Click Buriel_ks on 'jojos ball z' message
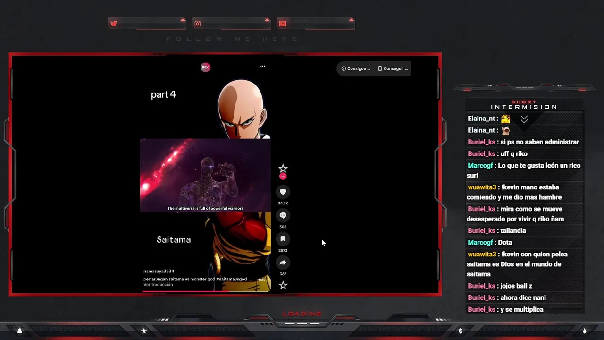Screen dimensions: 604x340 coord(481,286)
